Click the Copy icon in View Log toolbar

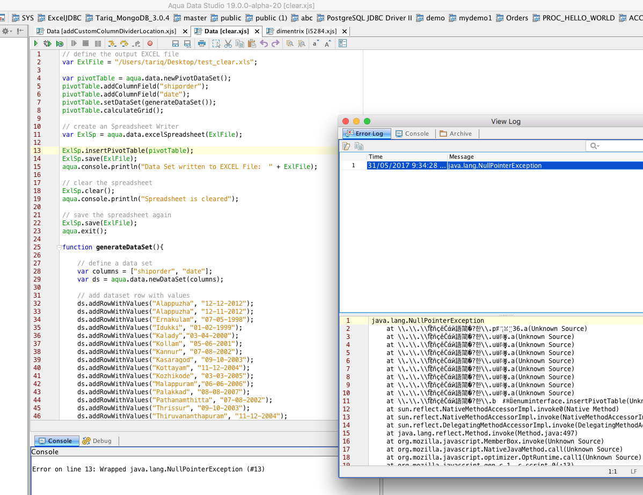click(359, 146)
